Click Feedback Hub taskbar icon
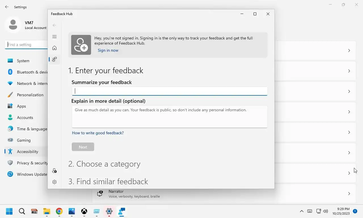Image resolution: width=363 pixels, height=218 pixels. point(122,211)
